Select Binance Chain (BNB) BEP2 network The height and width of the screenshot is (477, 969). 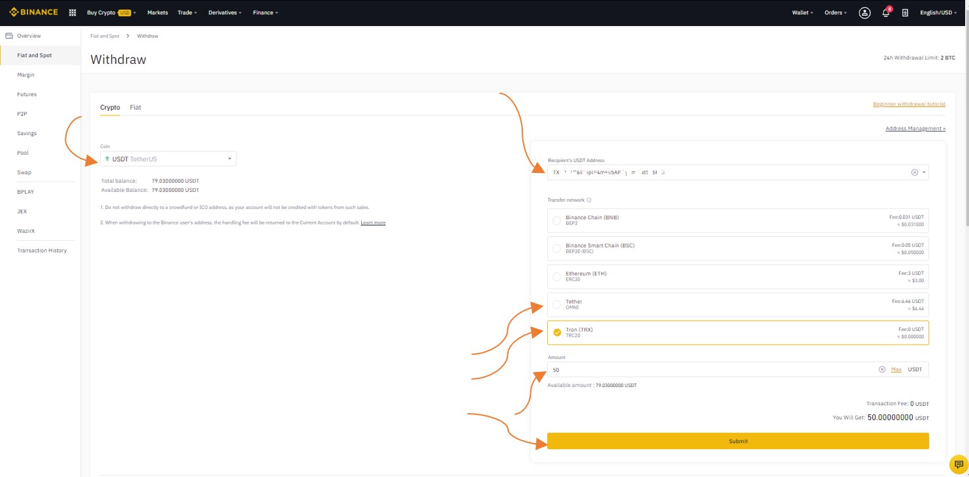click(738, 221)
